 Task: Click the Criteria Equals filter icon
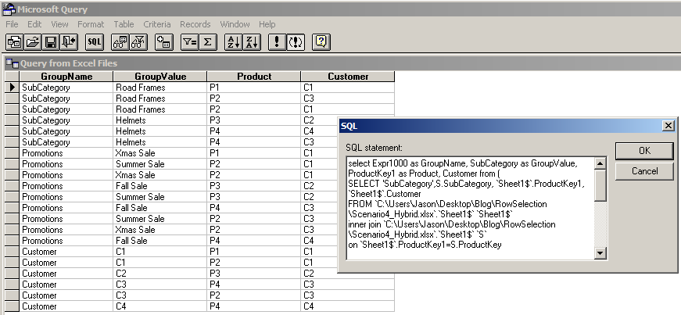click(x=189, y=41)
